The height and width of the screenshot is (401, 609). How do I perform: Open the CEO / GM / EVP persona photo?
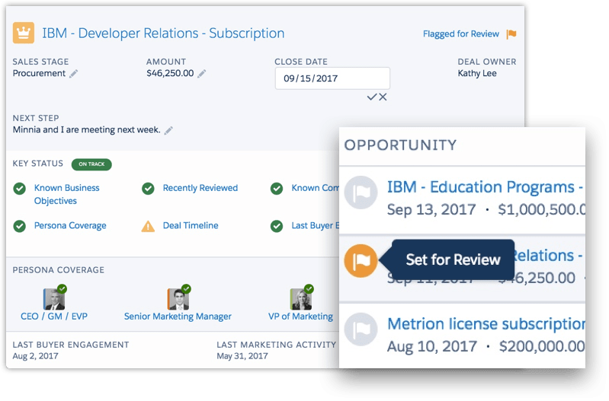point(54,298)
